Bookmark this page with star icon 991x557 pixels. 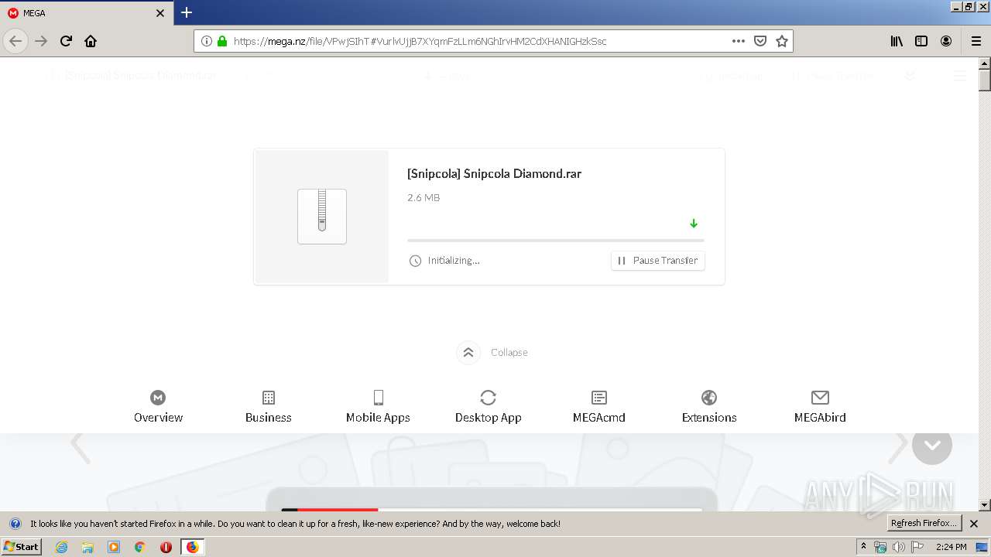(x=782, y=41)
